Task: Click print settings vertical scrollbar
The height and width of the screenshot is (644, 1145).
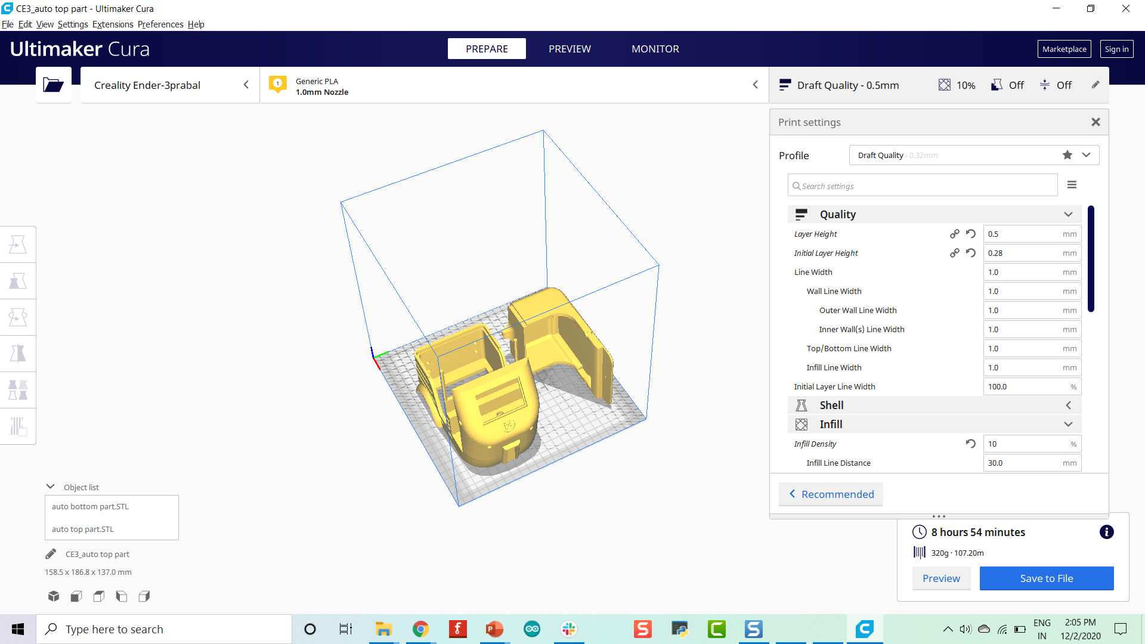Action: (1091, 259)
